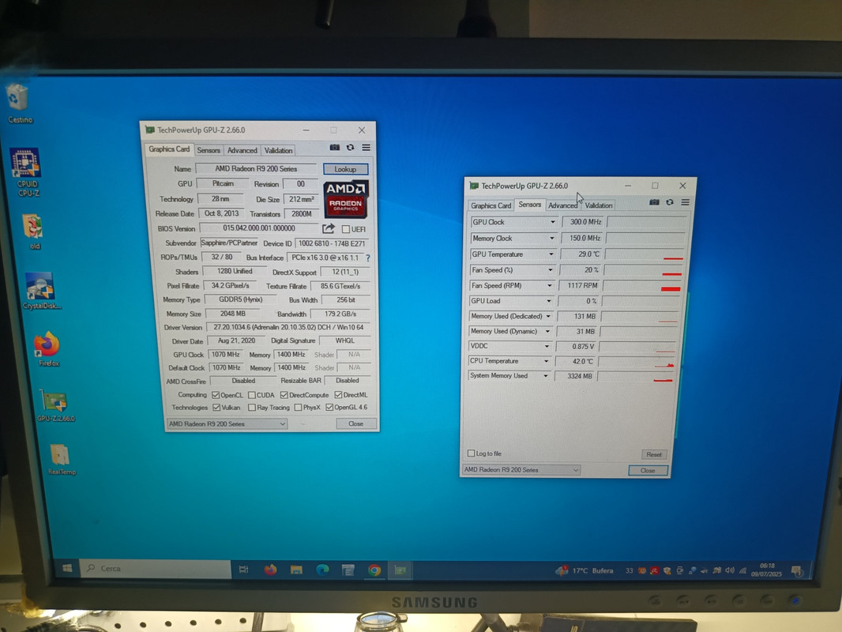Open the Windows Start button

click(x=67, y=568)
